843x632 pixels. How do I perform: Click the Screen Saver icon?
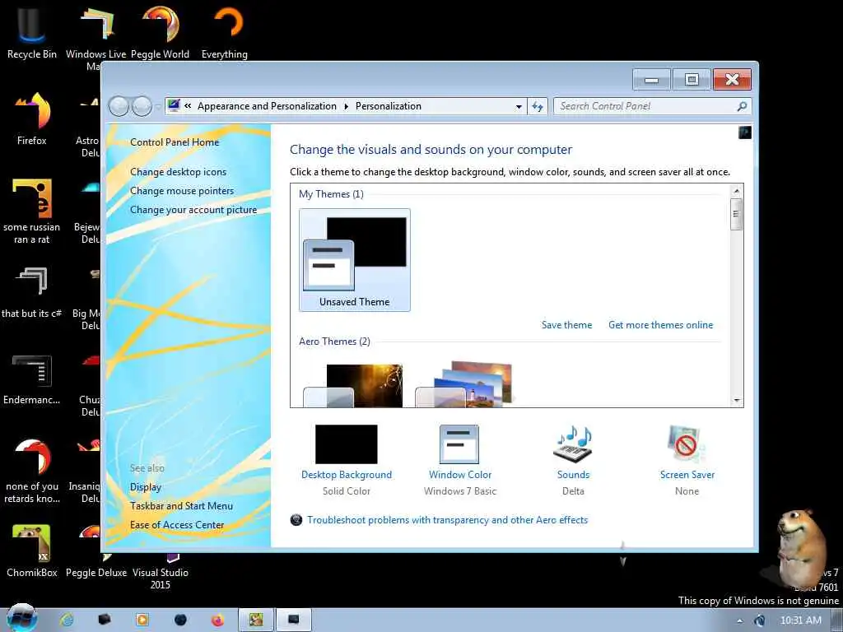pos(686,444)
